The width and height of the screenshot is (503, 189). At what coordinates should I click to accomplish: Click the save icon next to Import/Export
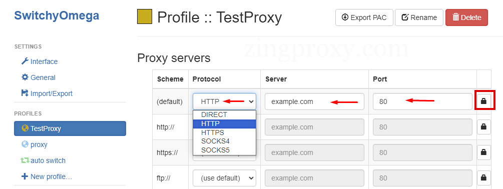(x=25, y=93)
